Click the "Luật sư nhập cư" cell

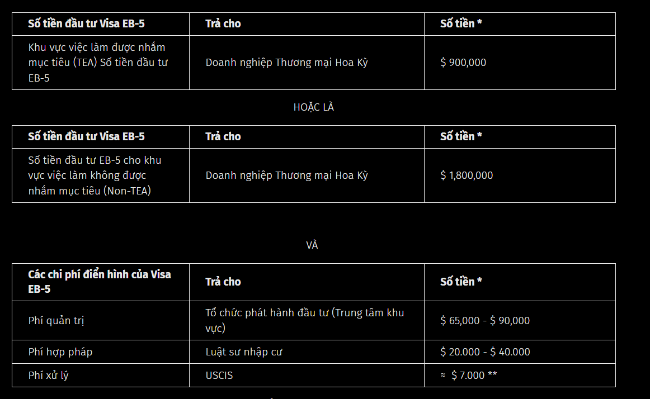pyautogui.click(x=244, y=352)
